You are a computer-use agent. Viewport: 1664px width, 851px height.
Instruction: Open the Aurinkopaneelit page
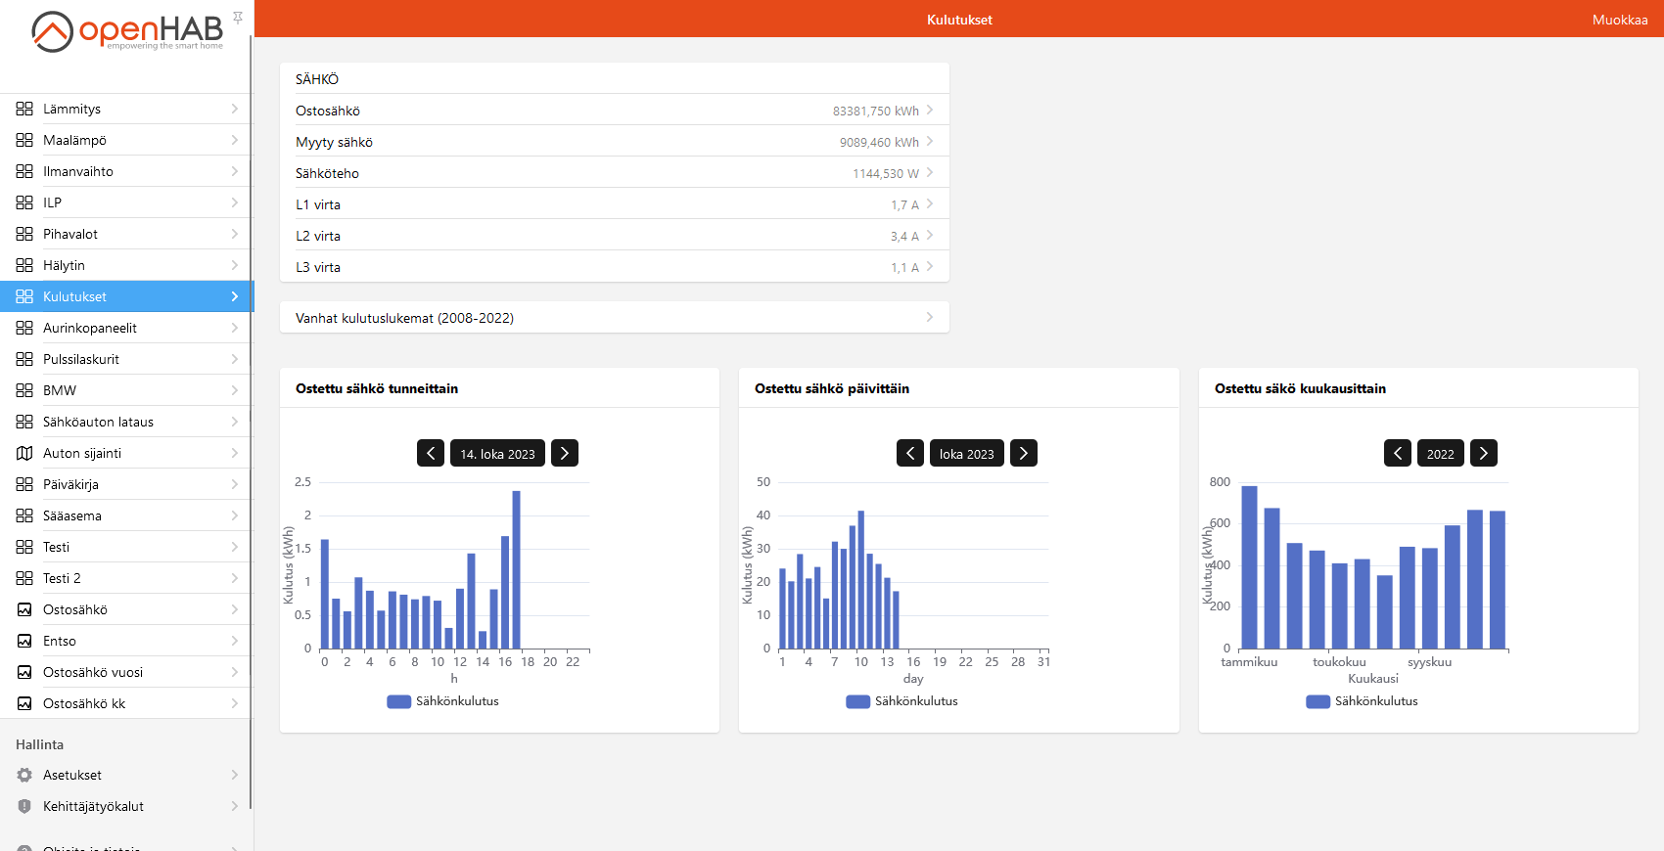tap(125, 328)
